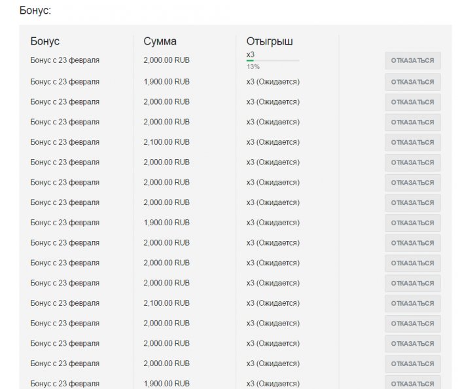Click the Бонус column header
Screen dimensions: 458x389
click(x=45, y=41)
